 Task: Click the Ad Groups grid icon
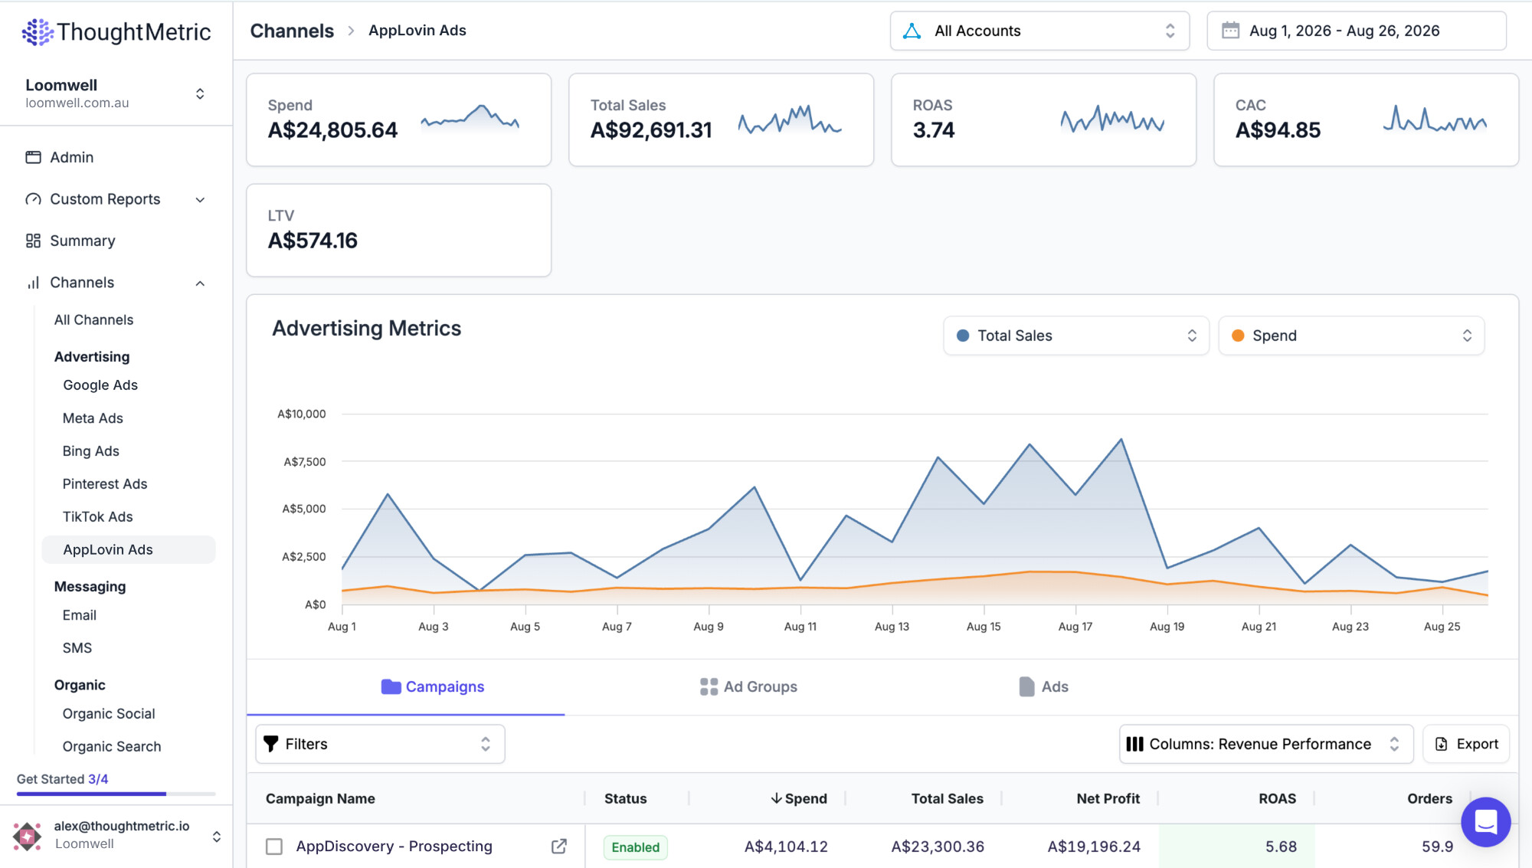pyautogui.click(x=709, y=686)
